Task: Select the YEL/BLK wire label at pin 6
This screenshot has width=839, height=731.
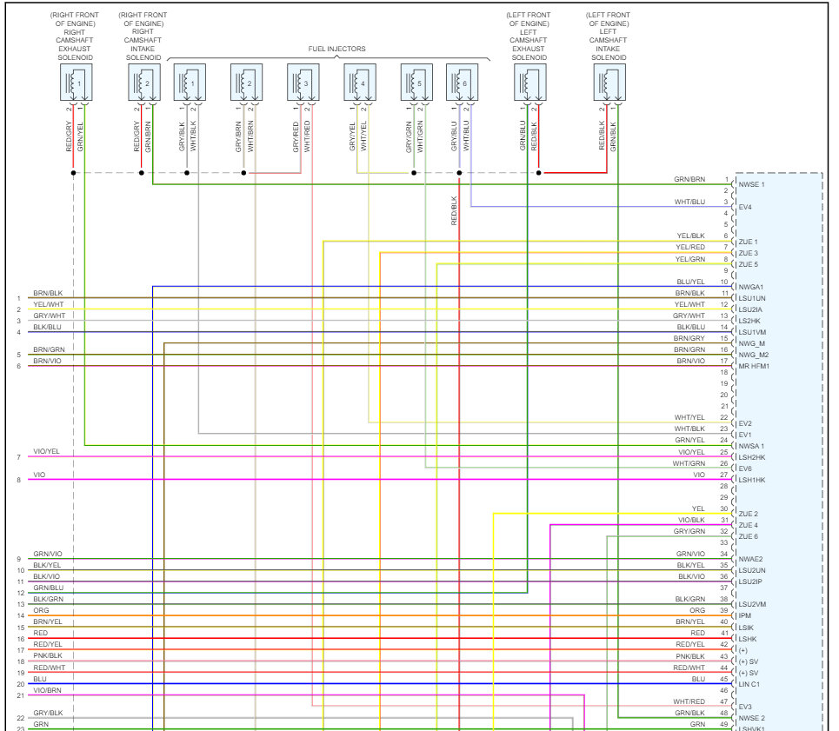Action: [691, 236]
